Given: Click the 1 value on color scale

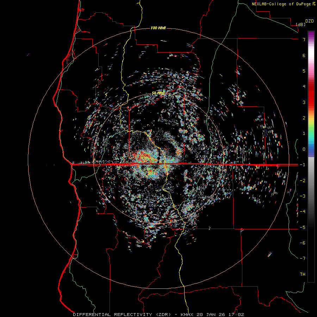Looking at the screenshot, I should (x=304, y=133).
